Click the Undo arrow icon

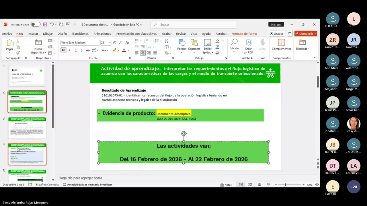52,25
